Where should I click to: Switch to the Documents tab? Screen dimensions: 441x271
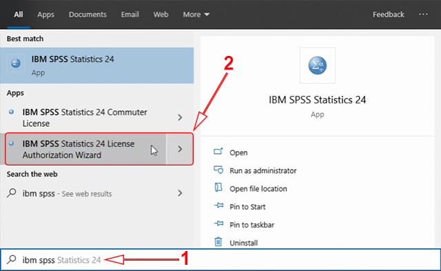pyautogui.click(x=88, y=14)
